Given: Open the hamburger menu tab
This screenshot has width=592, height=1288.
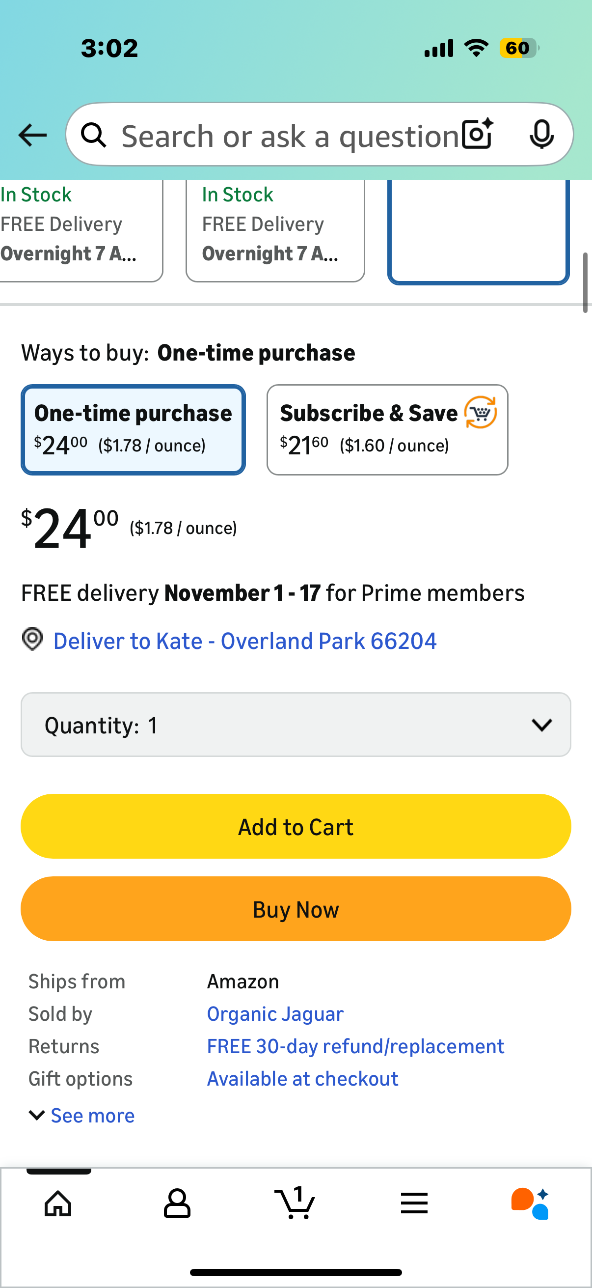Looking at the screenshot, I should (x=414, y=1203).
